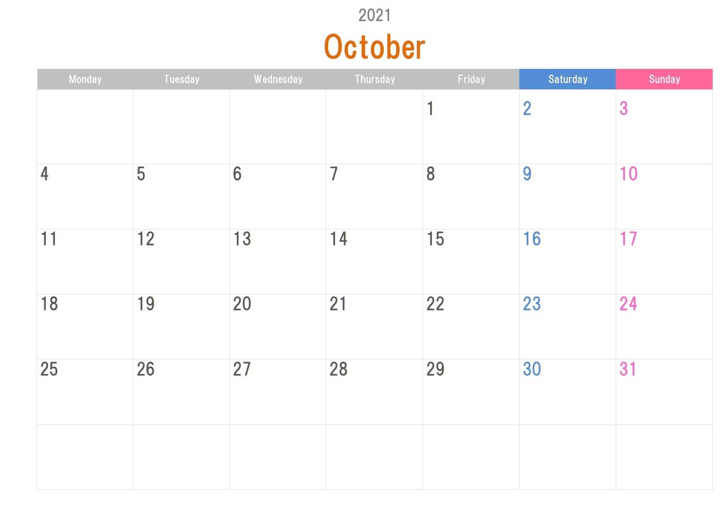
Task: Select Saturday column header
Action: [x=567, y=78]
